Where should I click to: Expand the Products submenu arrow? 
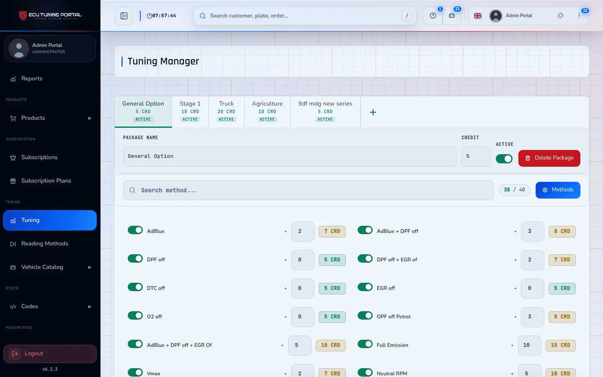click(x=90, y=118)
